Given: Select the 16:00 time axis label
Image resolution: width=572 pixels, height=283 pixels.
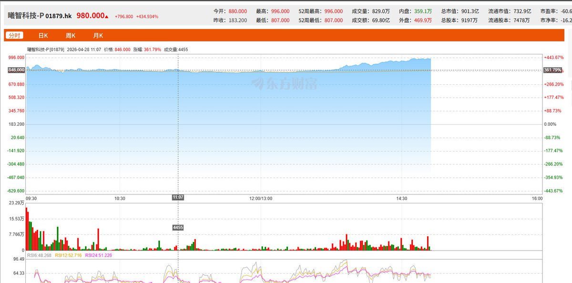Looking at the screenshot, I should (x=537, y=198).
